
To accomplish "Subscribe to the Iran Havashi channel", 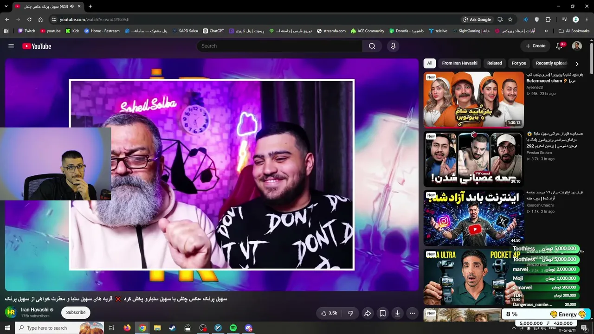I will tap(76, 313).
